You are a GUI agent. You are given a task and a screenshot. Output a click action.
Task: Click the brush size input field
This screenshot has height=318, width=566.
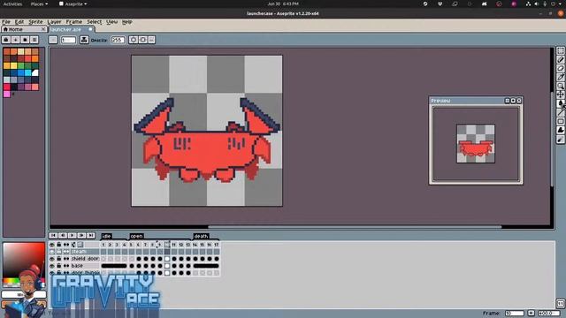pos(68,40)
